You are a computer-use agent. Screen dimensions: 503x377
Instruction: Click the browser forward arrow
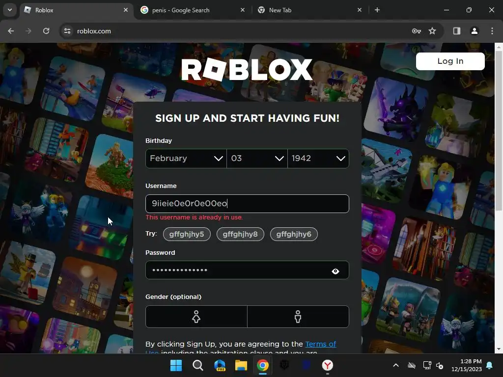tap(28, 31)
